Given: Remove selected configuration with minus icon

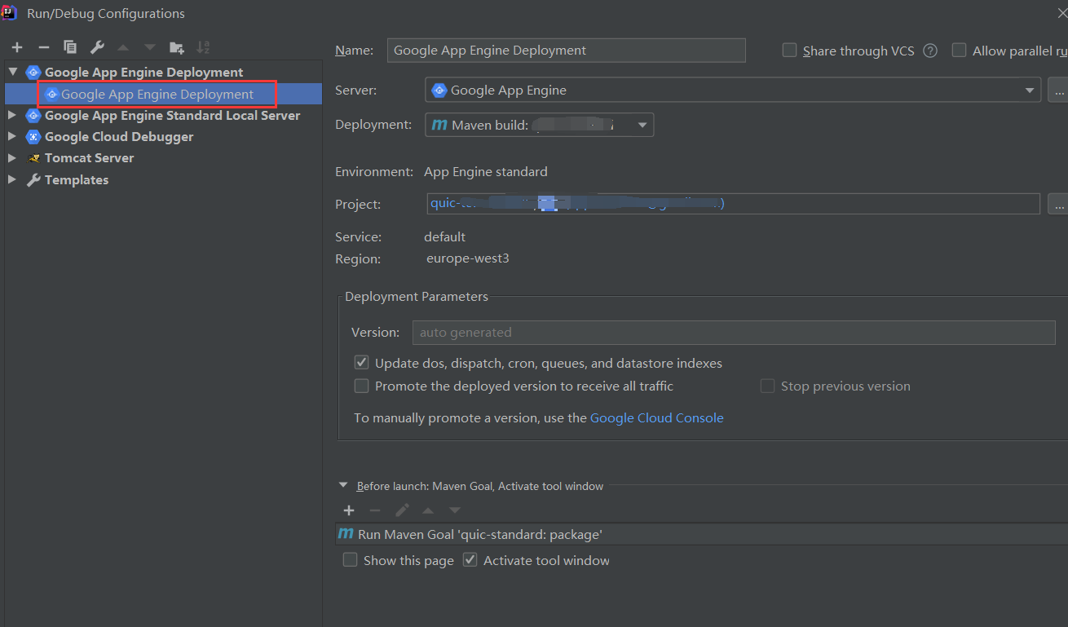Looking at the screenshot, I should click(44, 47).
